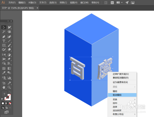Choose 还原扩展外观(U) in context menu
This screenshot has height=117, width=154.
[x=122, y=74]
